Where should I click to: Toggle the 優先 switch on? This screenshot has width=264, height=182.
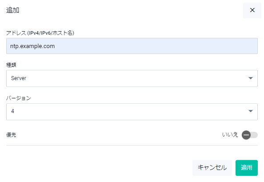point(250,135)
